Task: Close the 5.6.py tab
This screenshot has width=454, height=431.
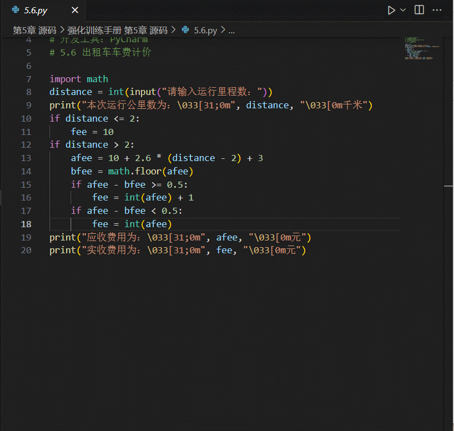Action: point(75,11)
